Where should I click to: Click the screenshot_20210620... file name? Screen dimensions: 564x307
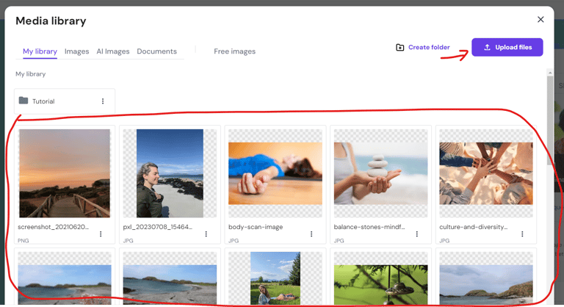[x=53, y=227]
